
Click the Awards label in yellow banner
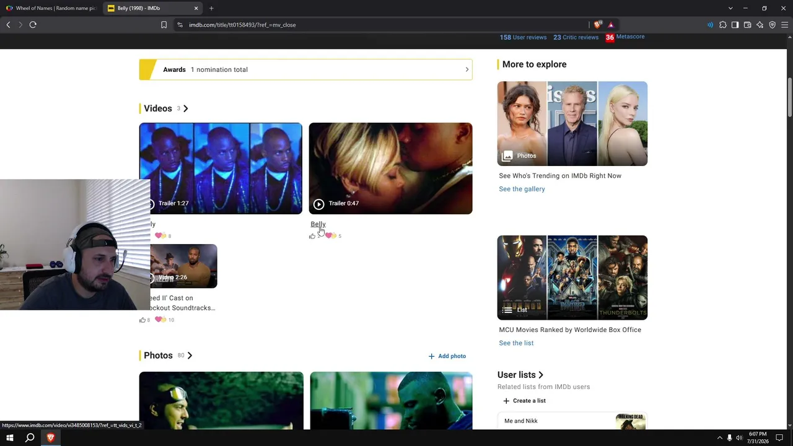(x=174, y=69)
